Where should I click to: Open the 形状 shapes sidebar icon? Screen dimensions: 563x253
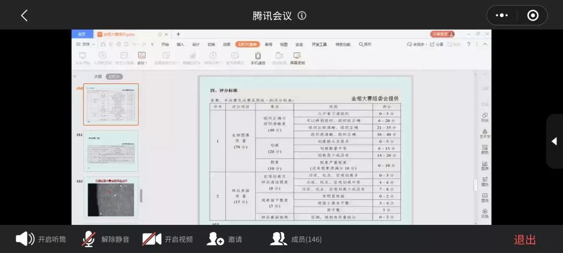pos(484,117)
